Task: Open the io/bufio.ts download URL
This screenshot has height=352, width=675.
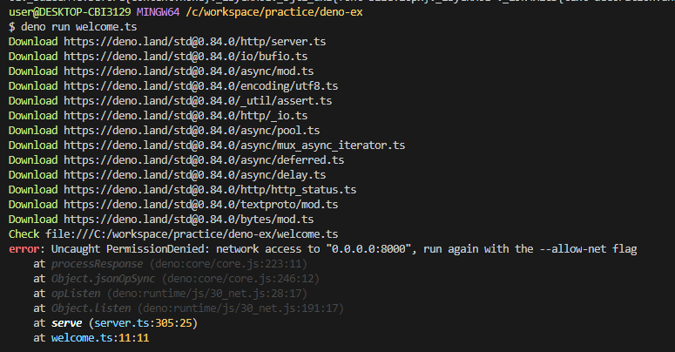Action: pyautogui.click(x=186, y=57)
